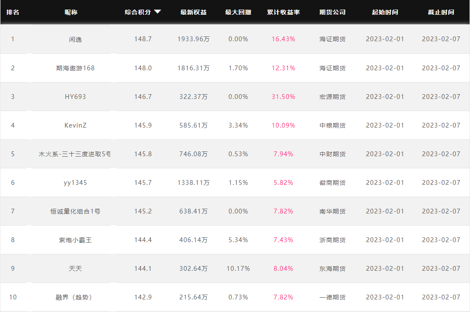Select the equity value 302.64万

pyautogui.click(x=194, y=269)
